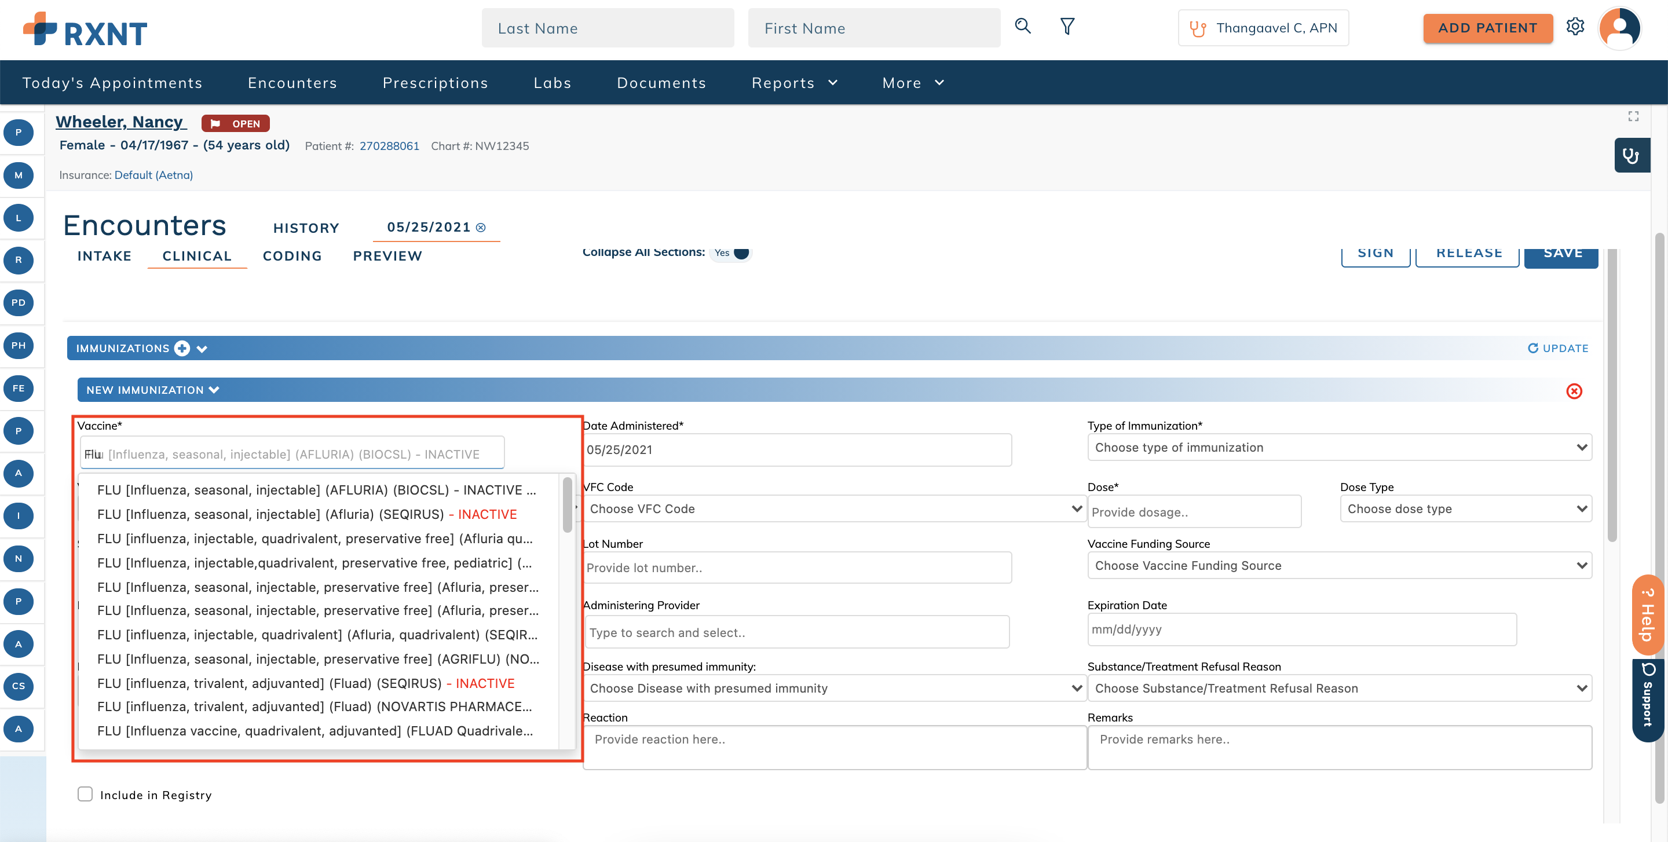This screenshot has width=1668, height=842.
Task: Open Labs nav item
Action: 553,83
